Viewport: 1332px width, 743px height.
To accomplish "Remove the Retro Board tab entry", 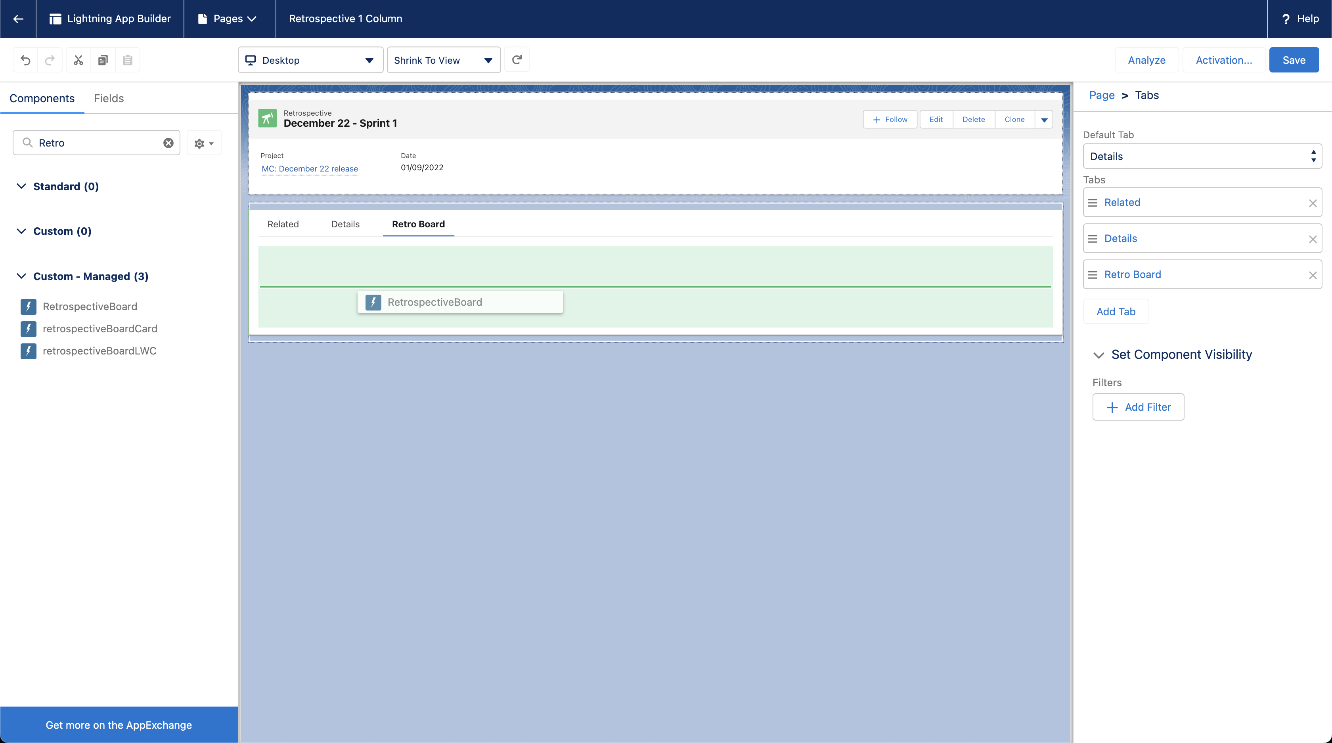I will 1312,275.
